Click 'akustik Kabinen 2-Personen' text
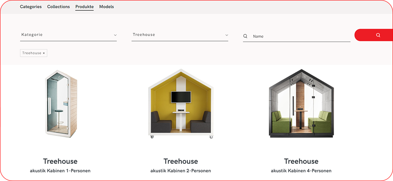This screenshot has width=393, height=181. 181,171
